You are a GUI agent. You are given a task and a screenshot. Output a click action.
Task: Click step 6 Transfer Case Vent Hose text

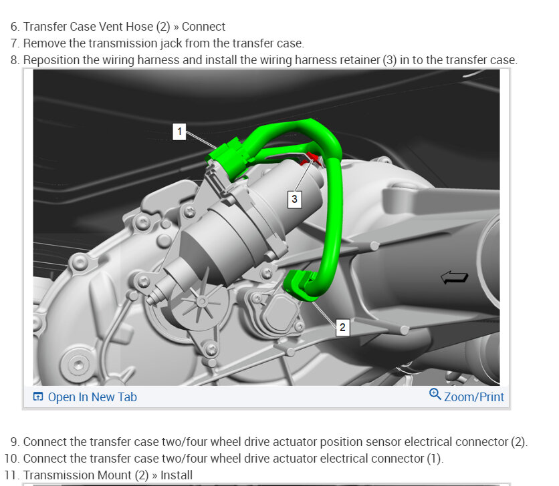click(x=124, y=27)
